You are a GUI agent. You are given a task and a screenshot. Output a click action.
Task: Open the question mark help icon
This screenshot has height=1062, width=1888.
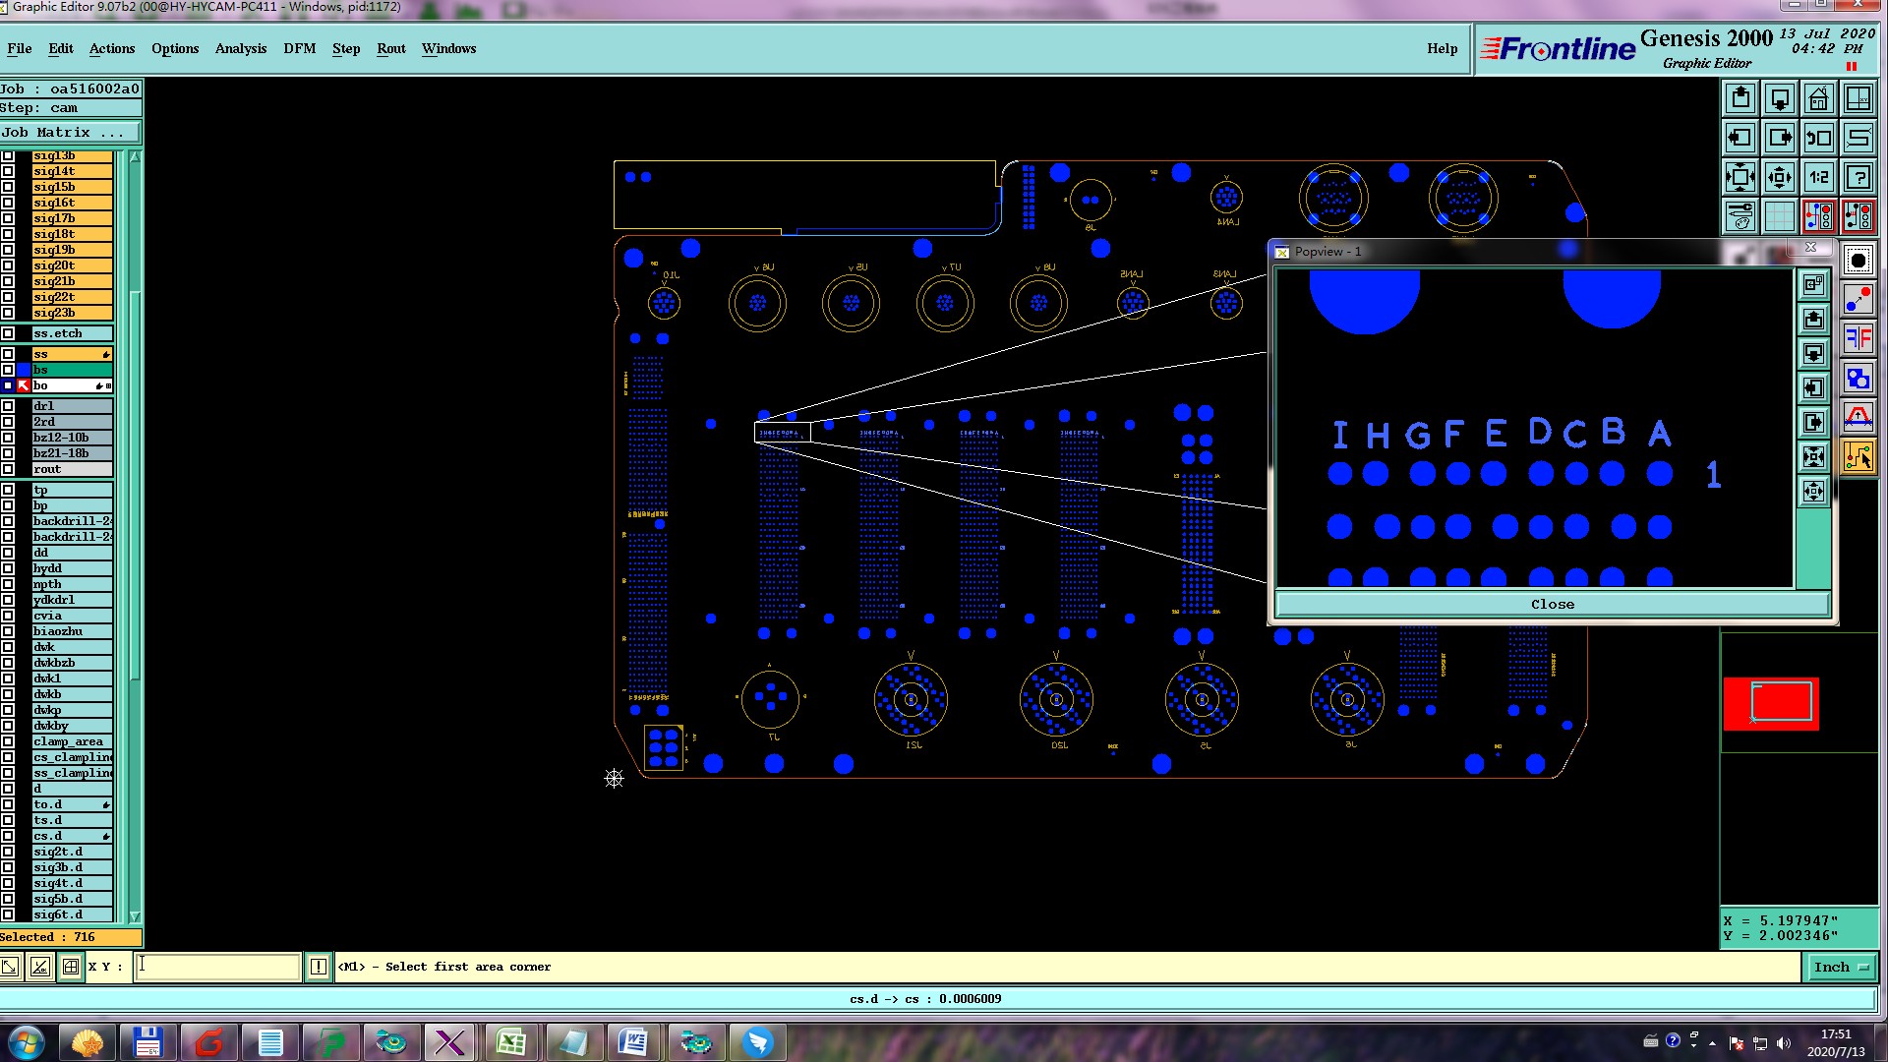[x=1858, y=177]
